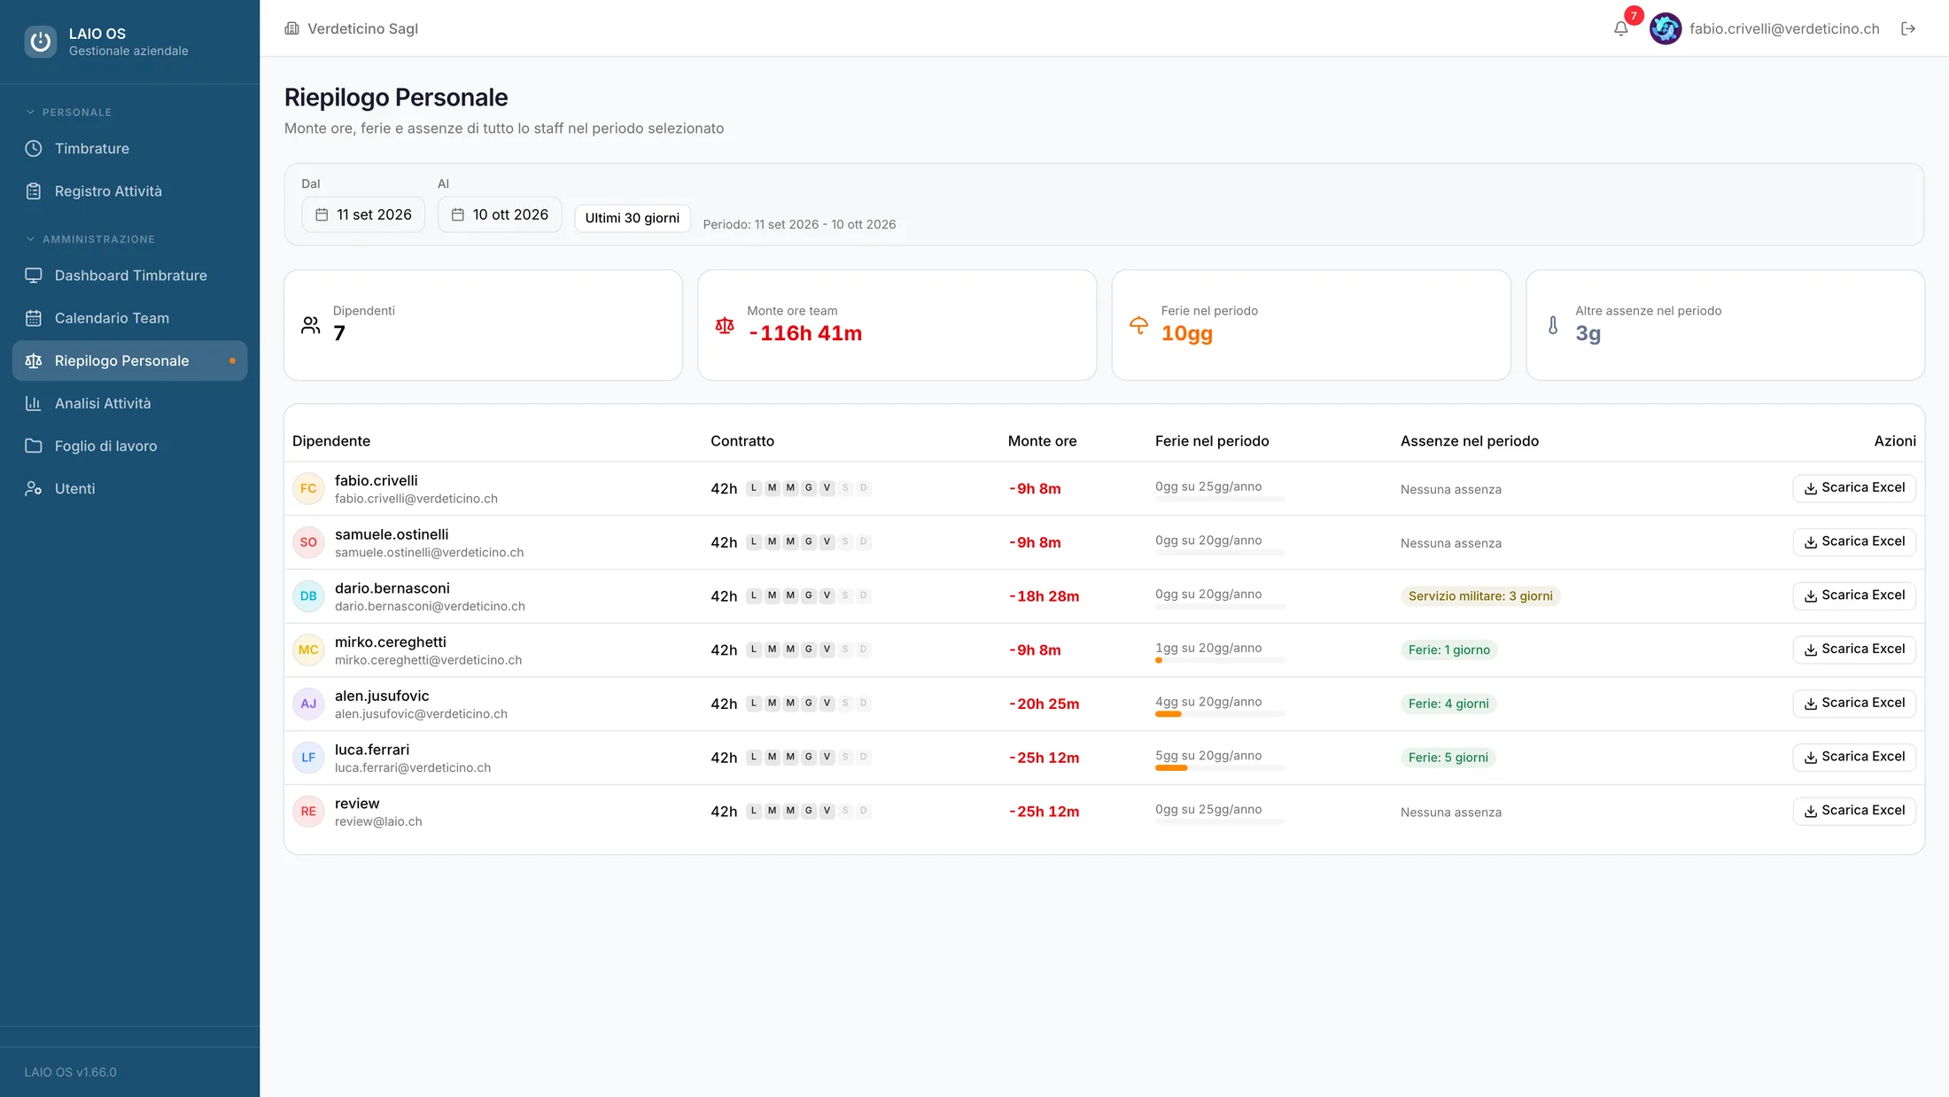Screen dimensions: 1949x1097
Task: Download Excel for fabio.crivelli
Action: point(1854,487)
